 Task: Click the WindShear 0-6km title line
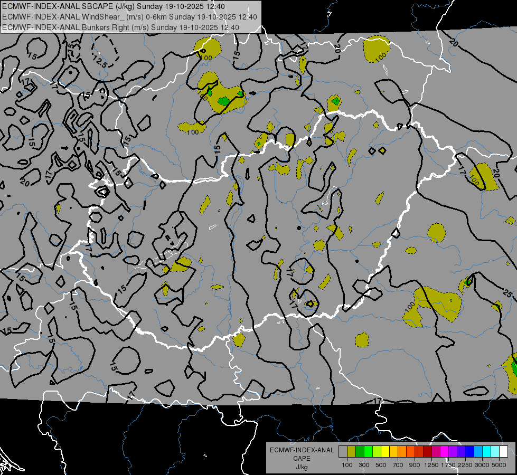(130, 17)
